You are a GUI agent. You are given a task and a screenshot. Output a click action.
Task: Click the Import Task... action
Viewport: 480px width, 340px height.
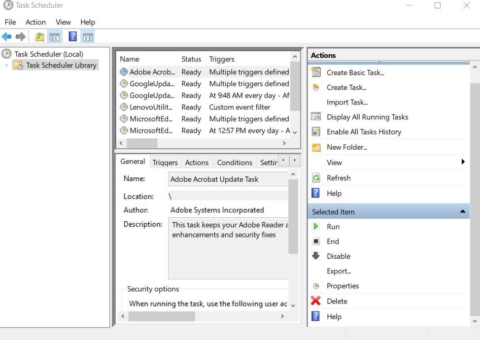347,102
